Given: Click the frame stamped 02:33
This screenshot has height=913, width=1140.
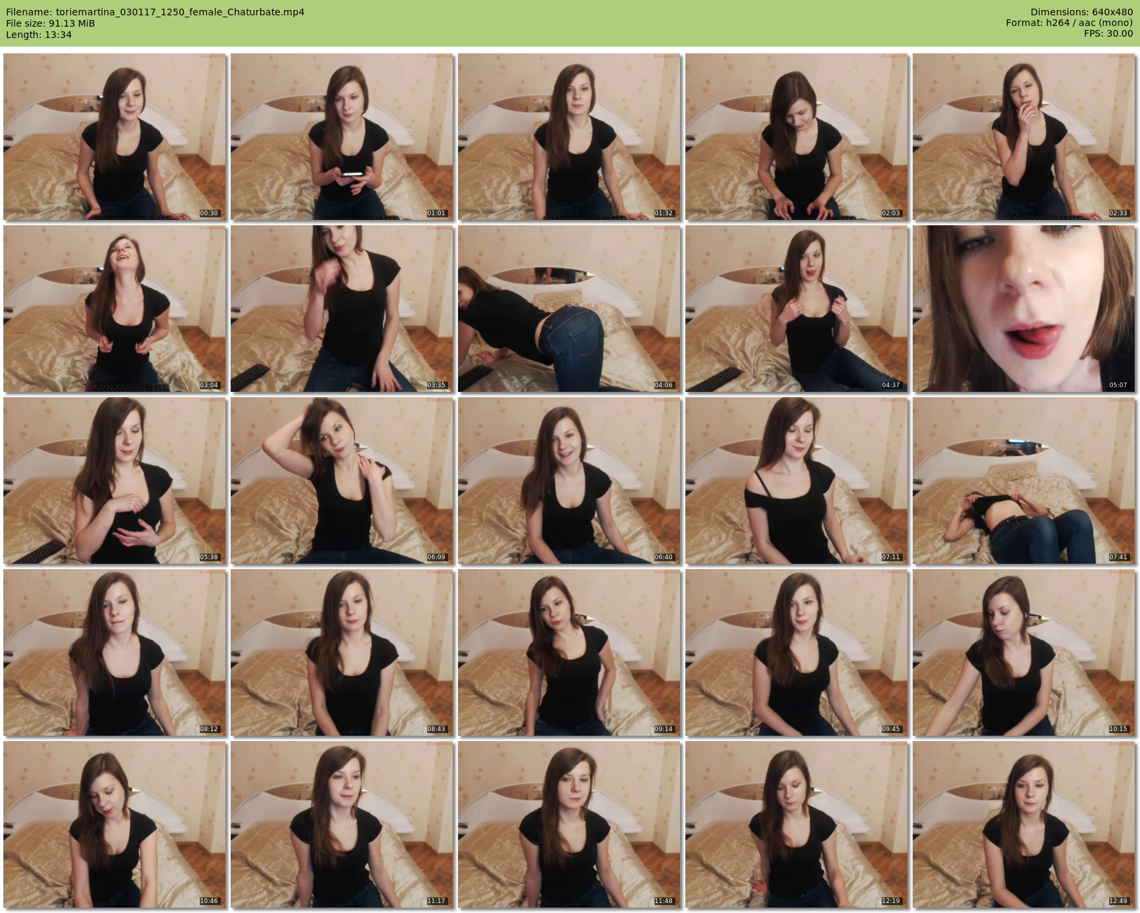Looking at the screenshot, I should coord(1024,137).
